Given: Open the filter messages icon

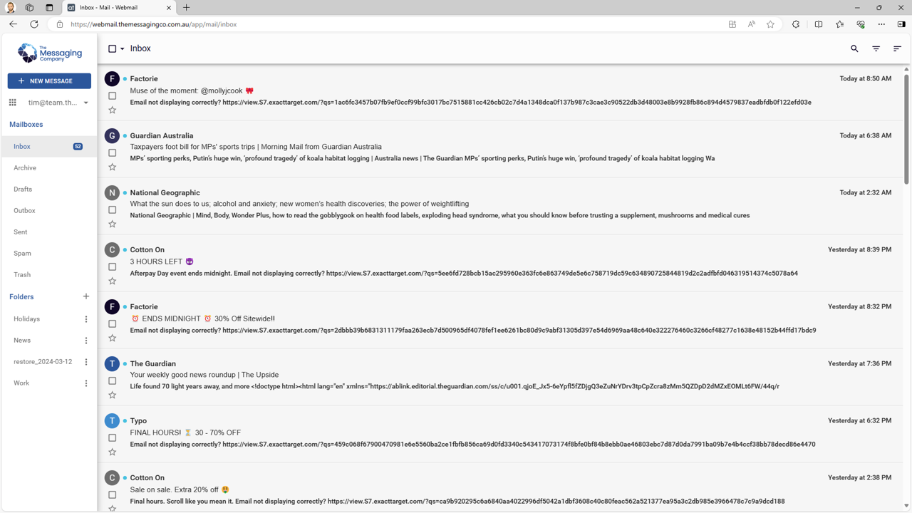Looking at the screenshot, I should pyautogui.click(x=876, y=48).
